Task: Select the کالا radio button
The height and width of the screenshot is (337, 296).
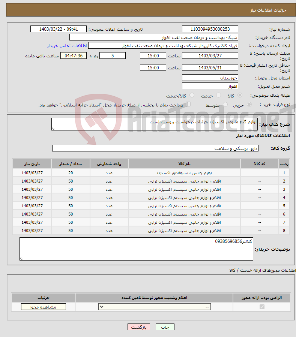Action: [x=240, y=95]
